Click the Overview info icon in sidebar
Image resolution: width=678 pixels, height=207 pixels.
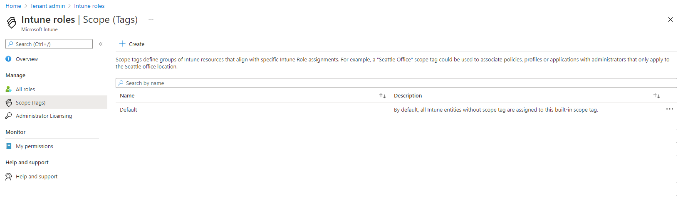pos(8,59)
